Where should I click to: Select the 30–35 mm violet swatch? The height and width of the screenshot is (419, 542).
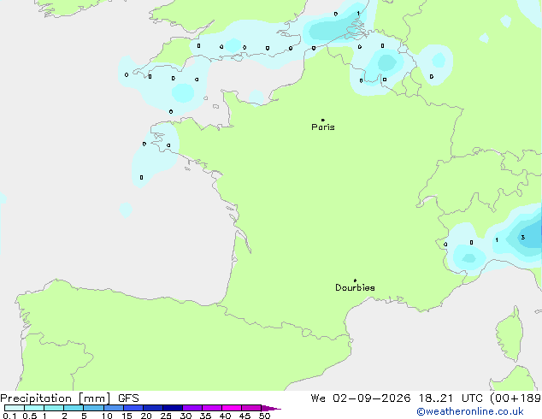[192, 408]
